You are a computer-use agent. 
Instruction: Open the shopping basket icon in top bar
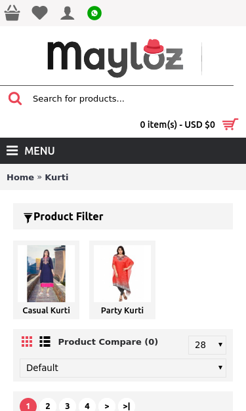click(x=12, y=13)
